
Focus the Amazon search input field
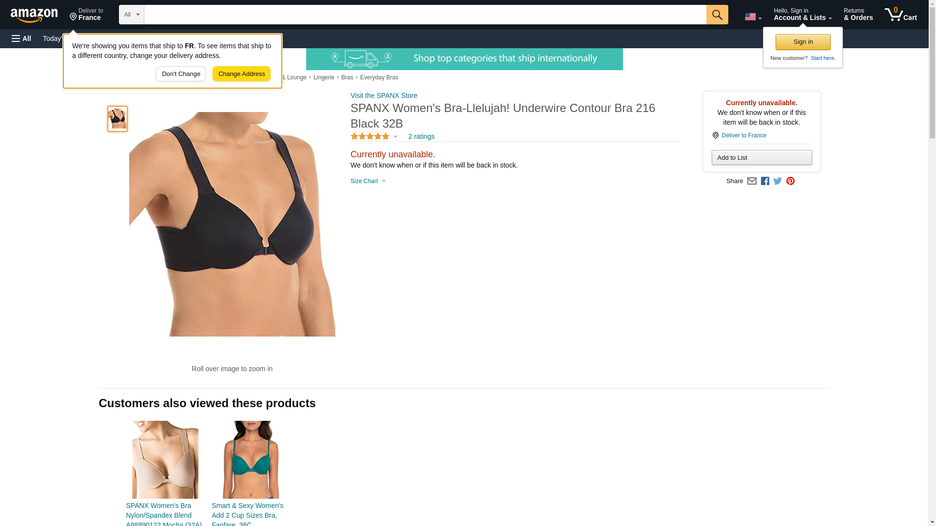[x=425, y=15]
